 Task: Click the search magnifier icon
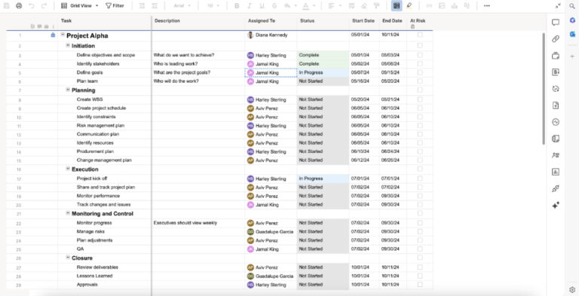572,6
